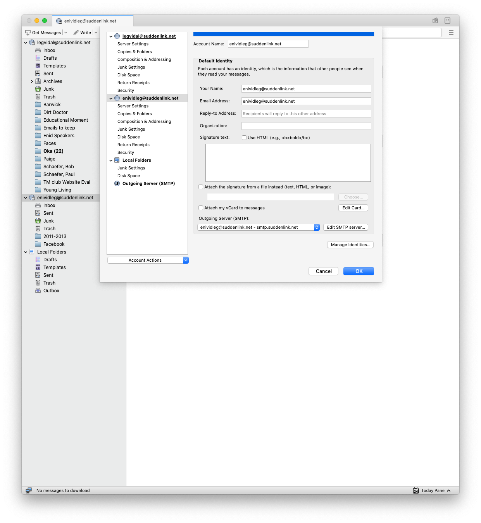
Task: Click the Outgoing Server (SMTP) icon
Action: coord(117,183)
